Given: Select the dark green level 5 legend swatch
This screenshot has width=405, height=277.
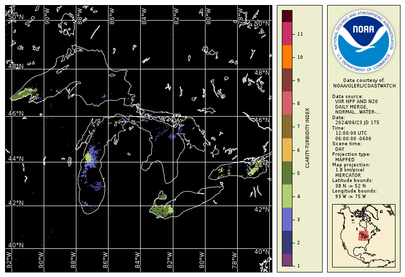Looking at the screenshot, I should tap(287, 173).
